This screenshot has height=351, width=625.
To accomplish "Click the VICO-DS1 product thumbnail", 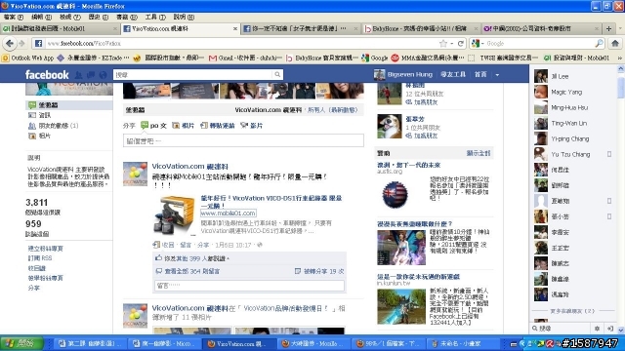I will (x=174, y=214).
